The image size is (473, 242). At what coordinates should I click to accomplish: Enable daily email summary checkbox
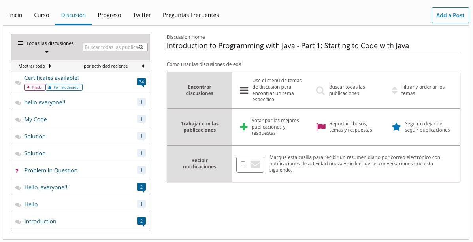[x=243, y=164]
